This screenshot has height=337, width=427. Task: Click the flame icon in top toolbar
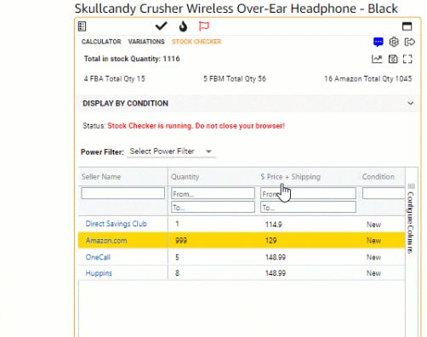click(x=183, y=26)
